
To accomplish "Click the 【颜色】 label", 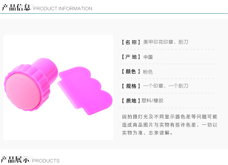I will click(x=131, y=71).
